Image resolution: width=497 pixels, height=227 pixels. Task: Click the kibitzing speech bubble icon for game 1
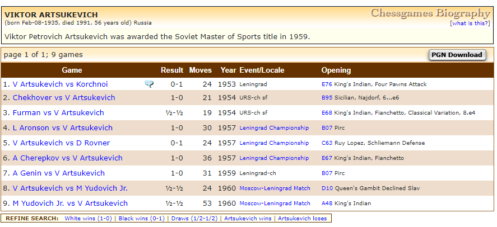coord(149,84)
